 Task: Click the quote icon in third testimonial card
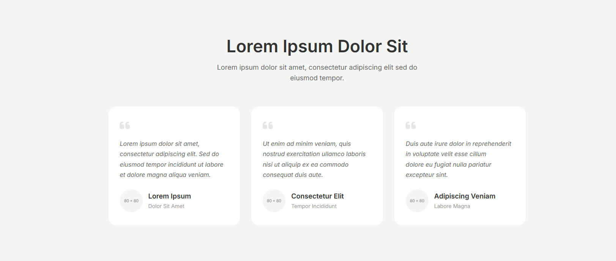(411, 125)
